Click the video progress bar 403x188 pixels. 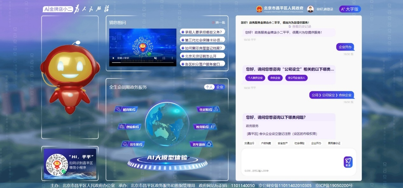pyautogui.click(x=142, y=63)
